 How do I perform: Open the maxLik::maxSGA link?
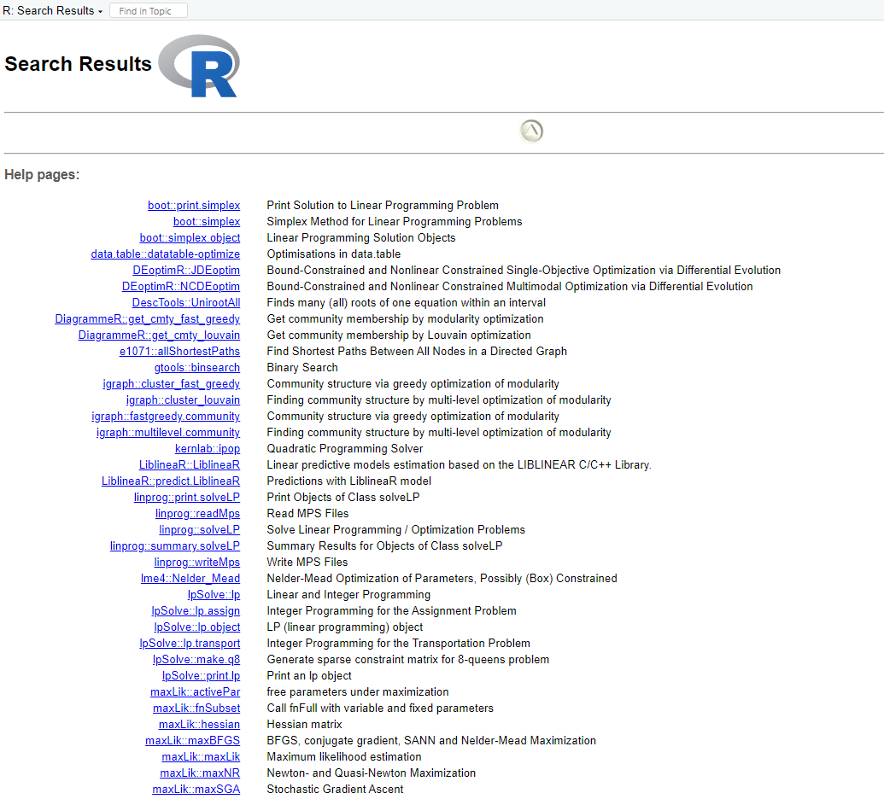coord(196,790)
